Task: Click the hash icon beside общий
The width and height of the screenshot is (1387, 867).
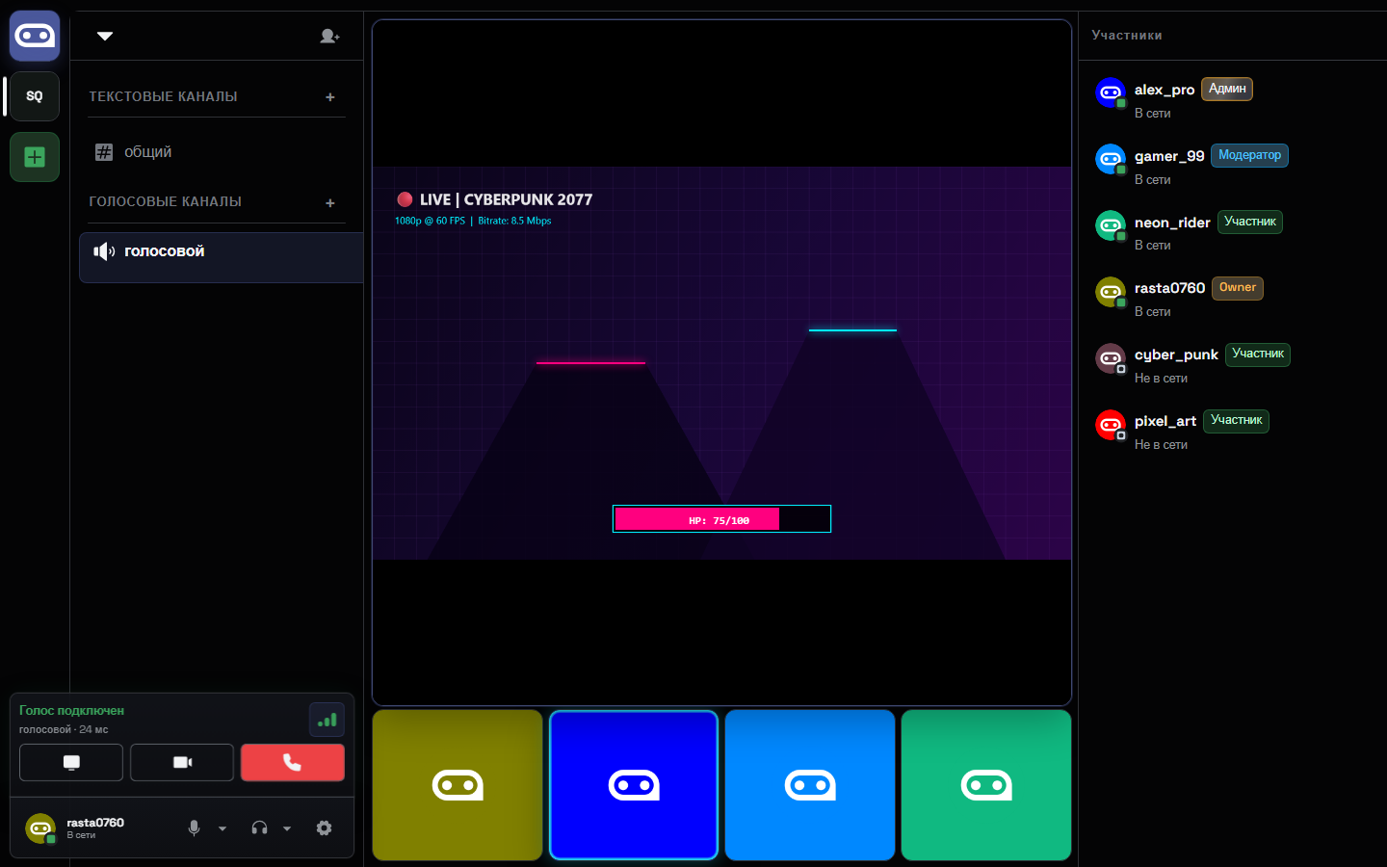Action: [x=104, y=152]
